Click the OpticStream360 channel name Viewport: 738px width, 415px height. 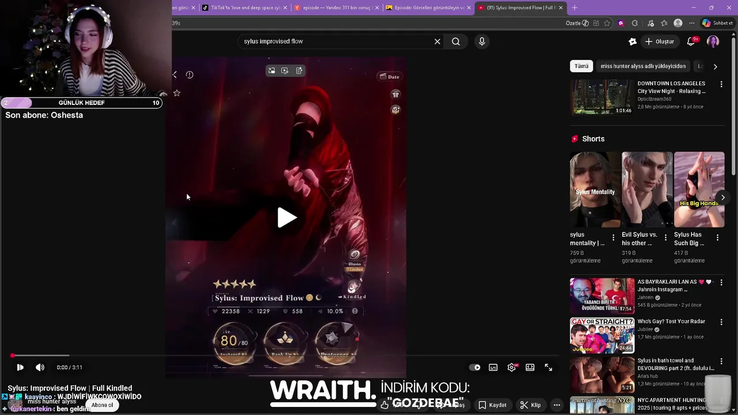pyautogui.click(x=654, y=99)
